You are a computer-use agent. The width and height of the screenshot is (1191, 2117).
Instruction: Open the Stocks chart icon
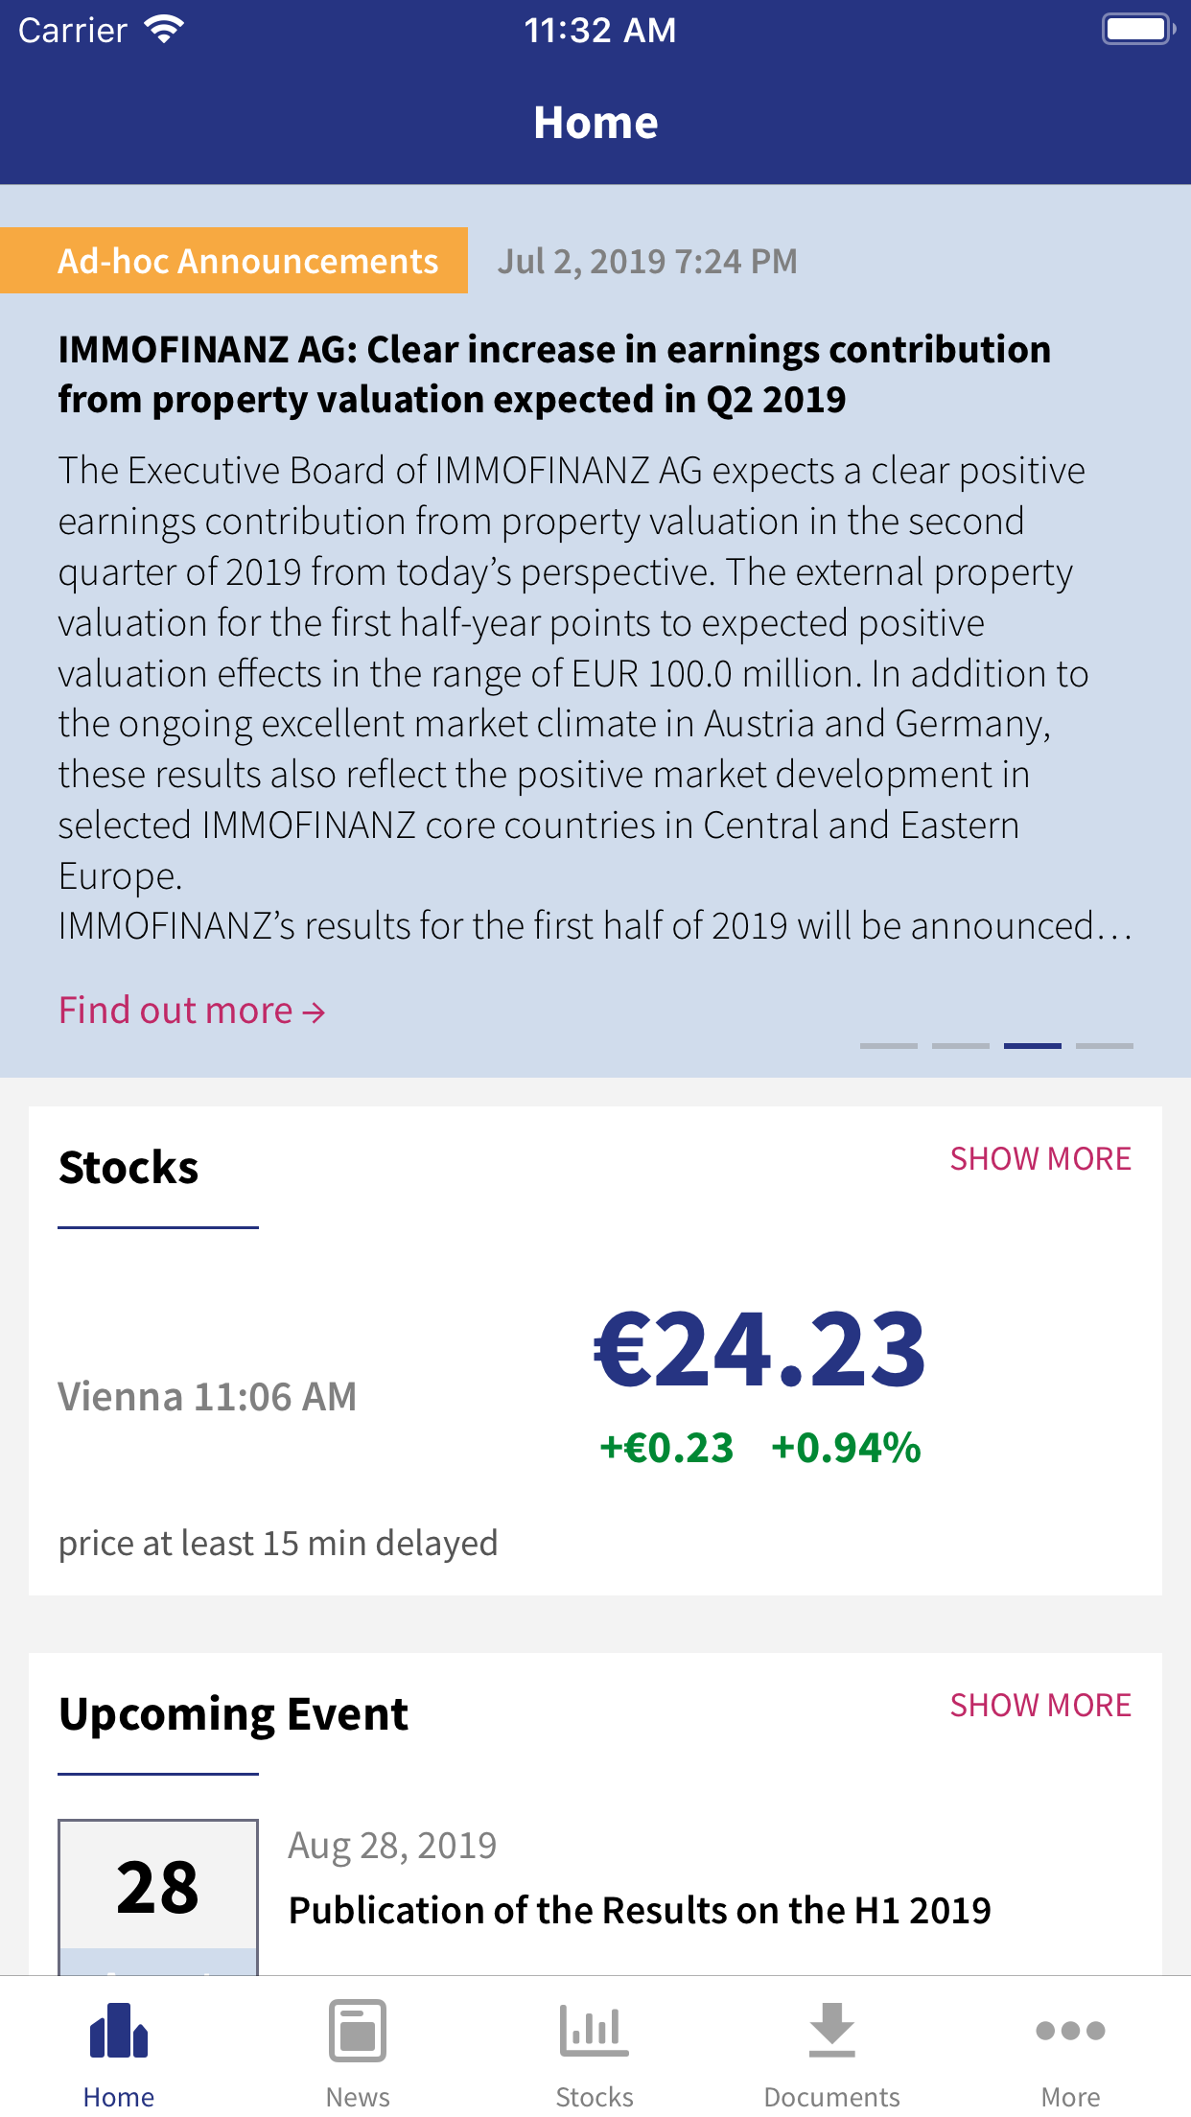point(595,2031)
